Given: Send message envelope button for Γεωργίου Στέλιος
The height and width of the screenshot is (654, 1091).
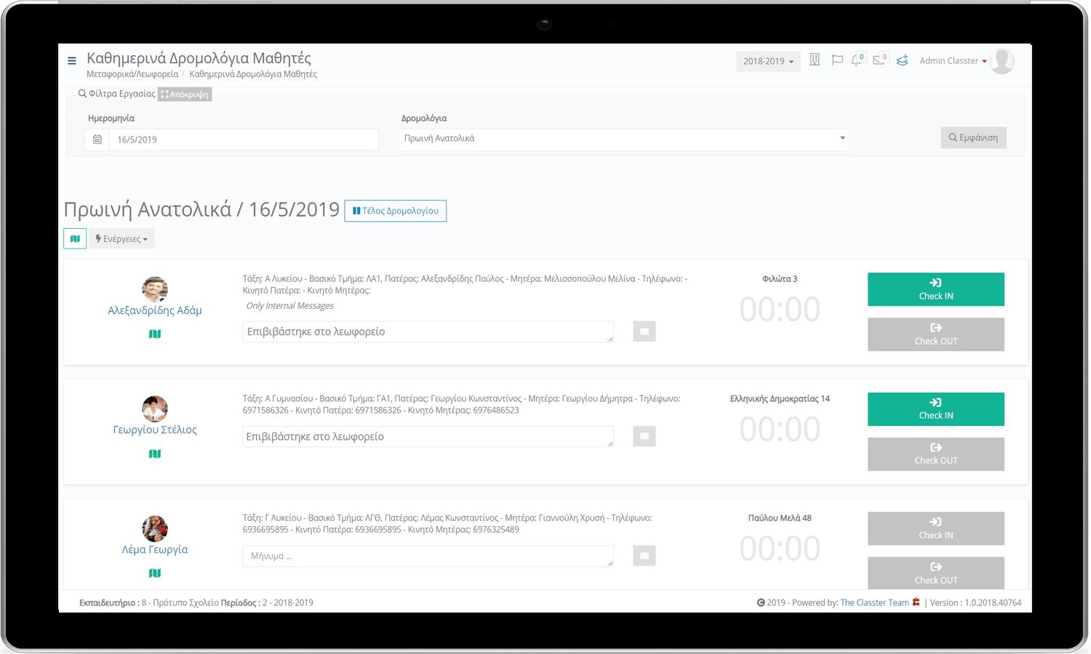Looking at the screenshot, I should click(644, 436).
